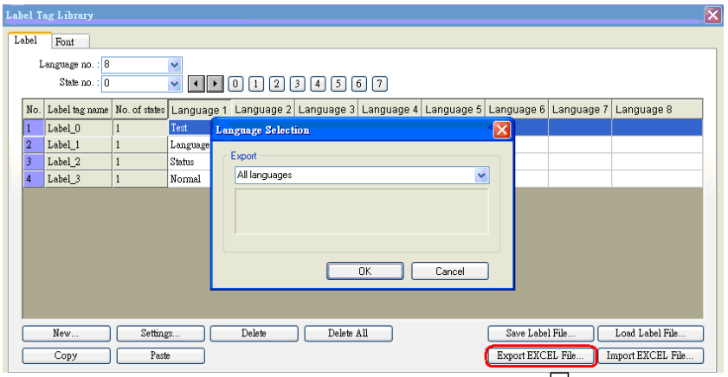Image resolution: width=728 pixels, height=377 pixels.
Task: Click the Language 8 column header
Action: click(657, 110)
